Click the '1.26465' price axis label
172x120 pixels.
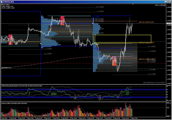169,7
